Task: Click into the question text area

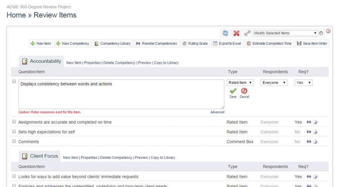Action: tap(121, 94)
